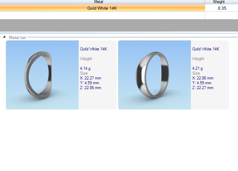238x171 pixels.
Task: Click the 8.35 weight cell
Action: (222, 8)
